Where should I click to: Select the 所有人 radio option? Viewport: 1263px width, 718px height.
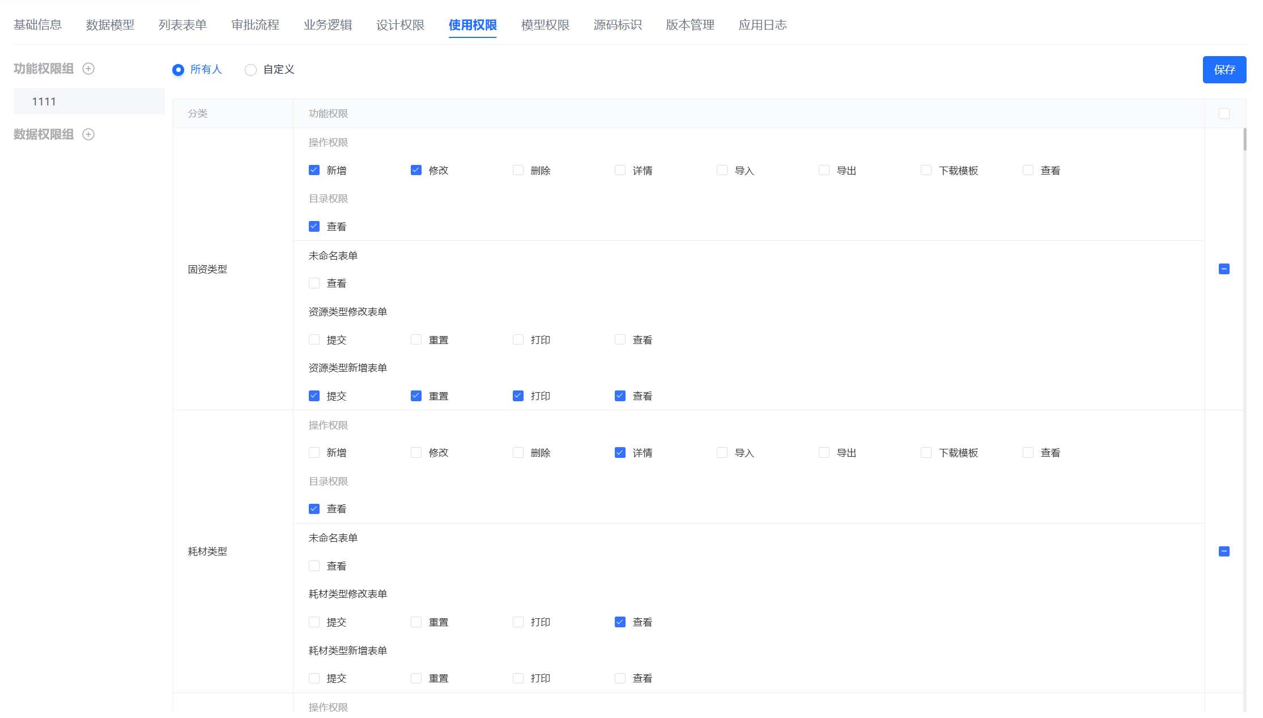point(178,70)
